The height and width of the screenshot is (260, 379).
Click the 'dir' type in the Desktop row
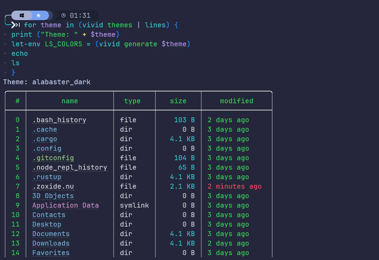[126, 224]
